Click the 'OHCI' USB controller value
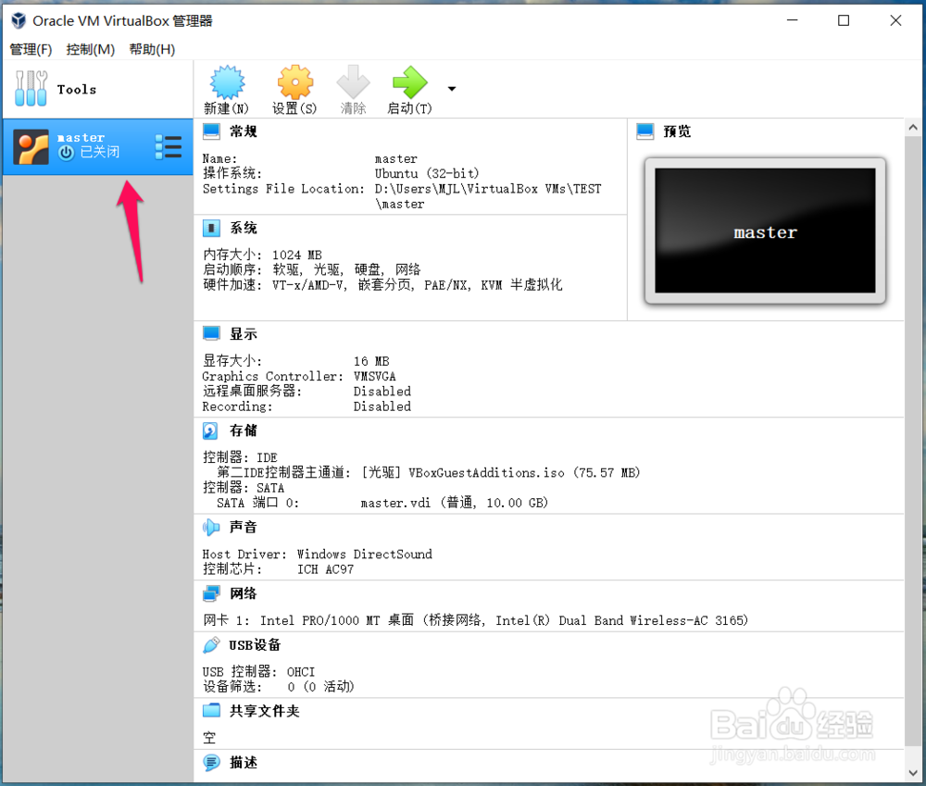Viewport: 926px width, 786px height. tap(301, 672)
